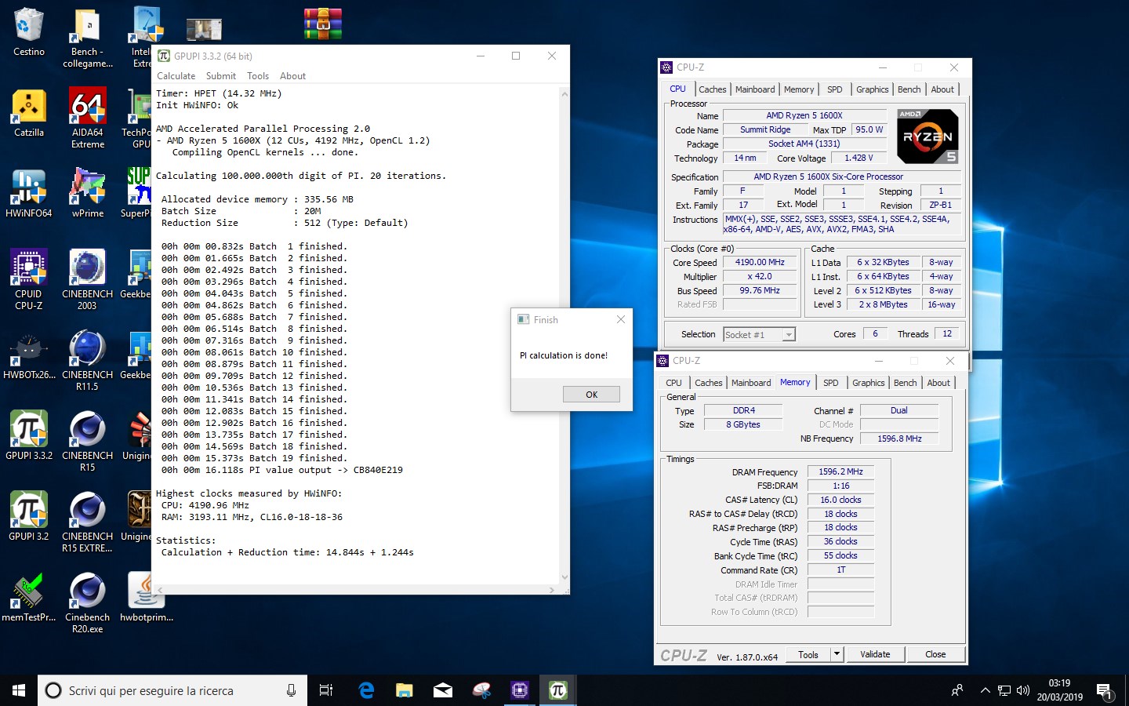Open GPUPI Calculate menu

pyautogui.click(x=176, y=76)
